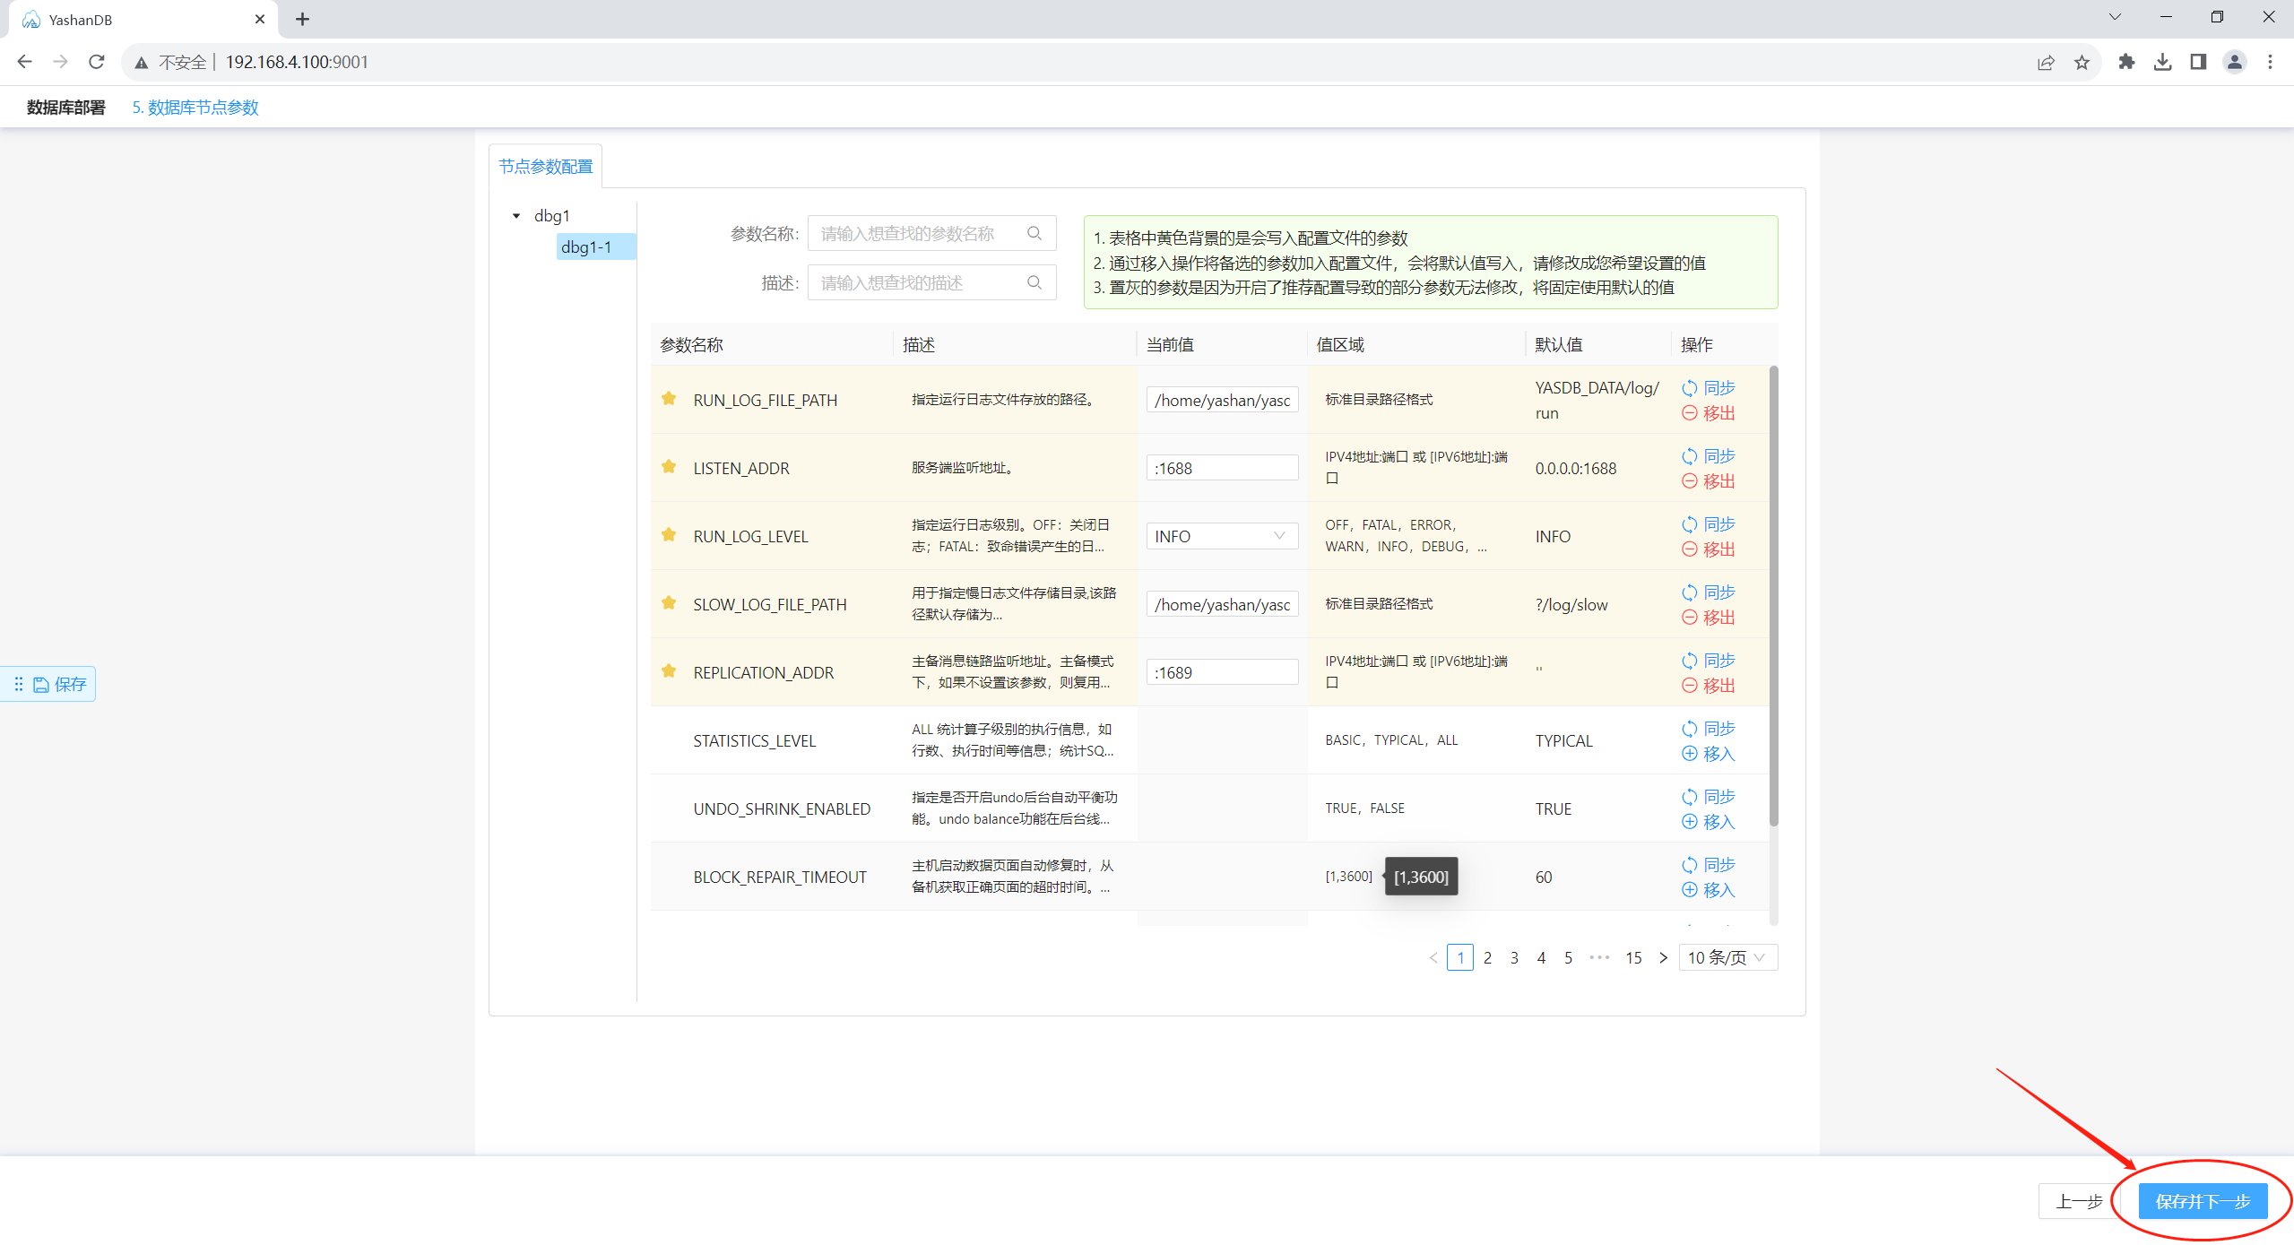Go to pagination page 4
The width and height of the screenshot is (2294, 1245).
click(x=1541, y=957)
